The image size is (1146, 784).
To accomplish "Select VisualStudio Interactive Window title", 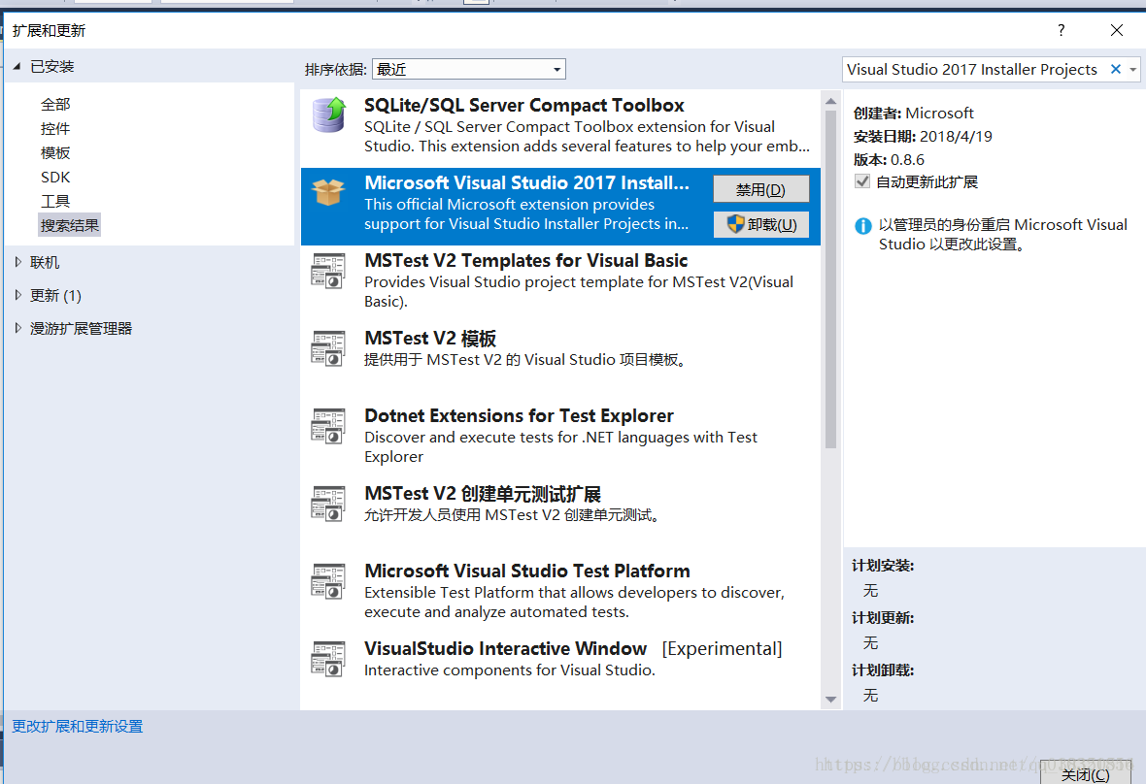I will (505, 648).
